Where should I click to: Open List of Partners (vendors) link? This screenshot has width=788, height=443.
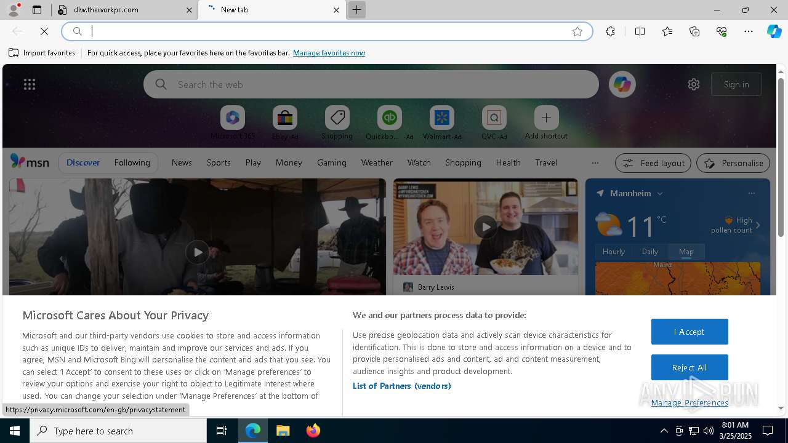point(402,386)
